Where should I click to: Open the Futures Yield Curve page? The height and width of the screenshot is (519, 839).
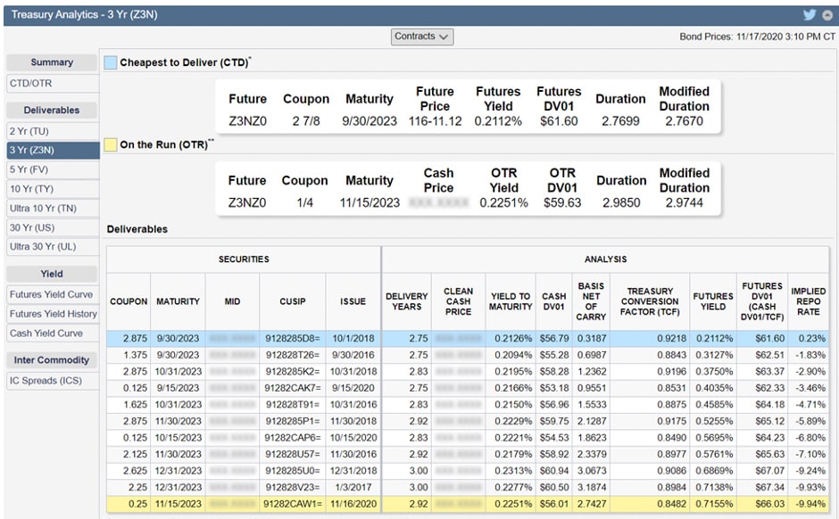coord(53,294)
